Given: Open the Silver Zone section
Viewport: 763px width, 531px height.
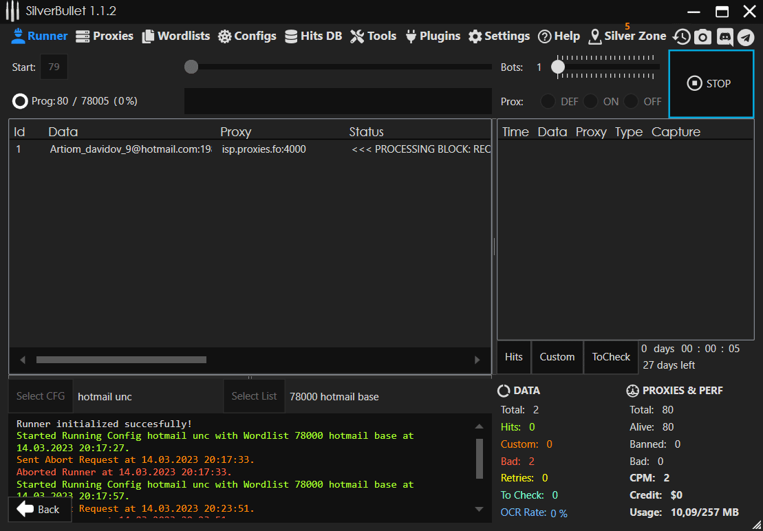Looking at the screenshot, I should (x=627, y=36).
